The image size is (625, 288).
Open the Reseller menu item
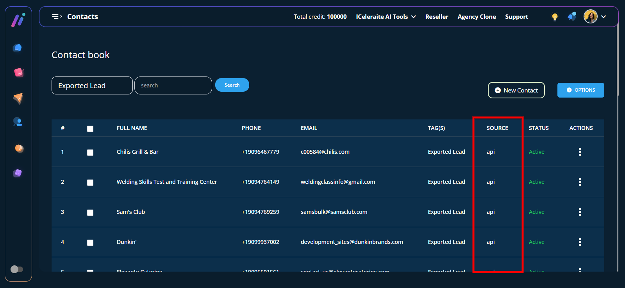(x=437, y=17)
